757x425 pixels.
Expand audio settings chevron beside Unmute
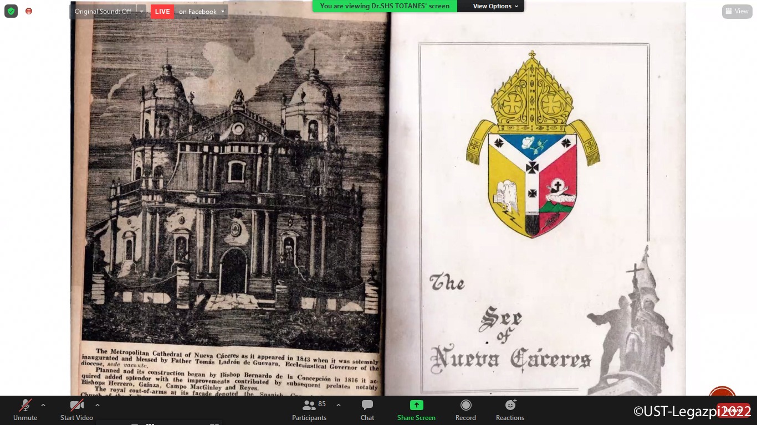click(x=43, y=405)
